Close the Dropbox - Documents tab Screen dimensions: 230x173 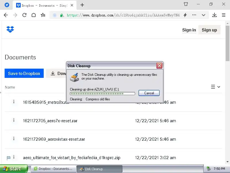[72, 5]
